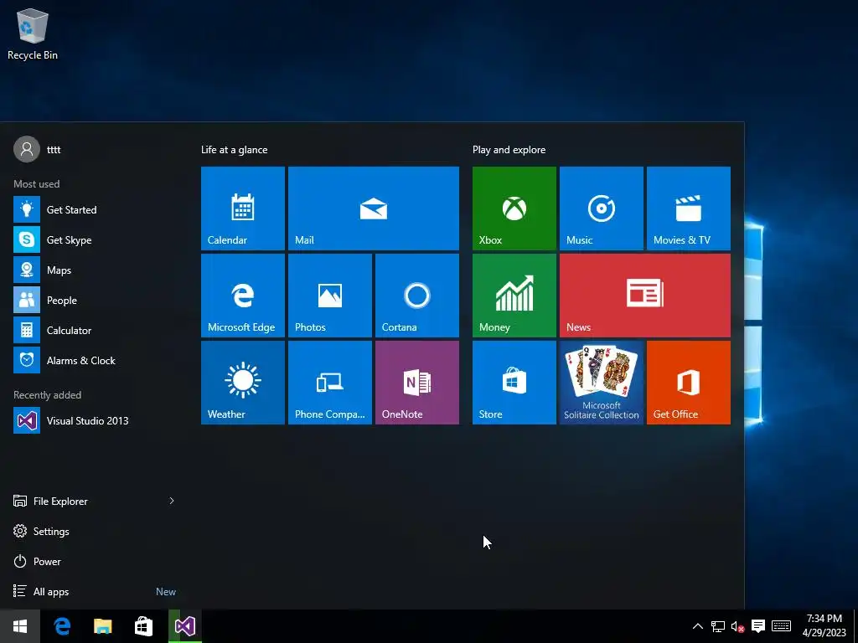858x643 pixels.
Task: Open the Mail tile
Action: (x=373, y=208)
